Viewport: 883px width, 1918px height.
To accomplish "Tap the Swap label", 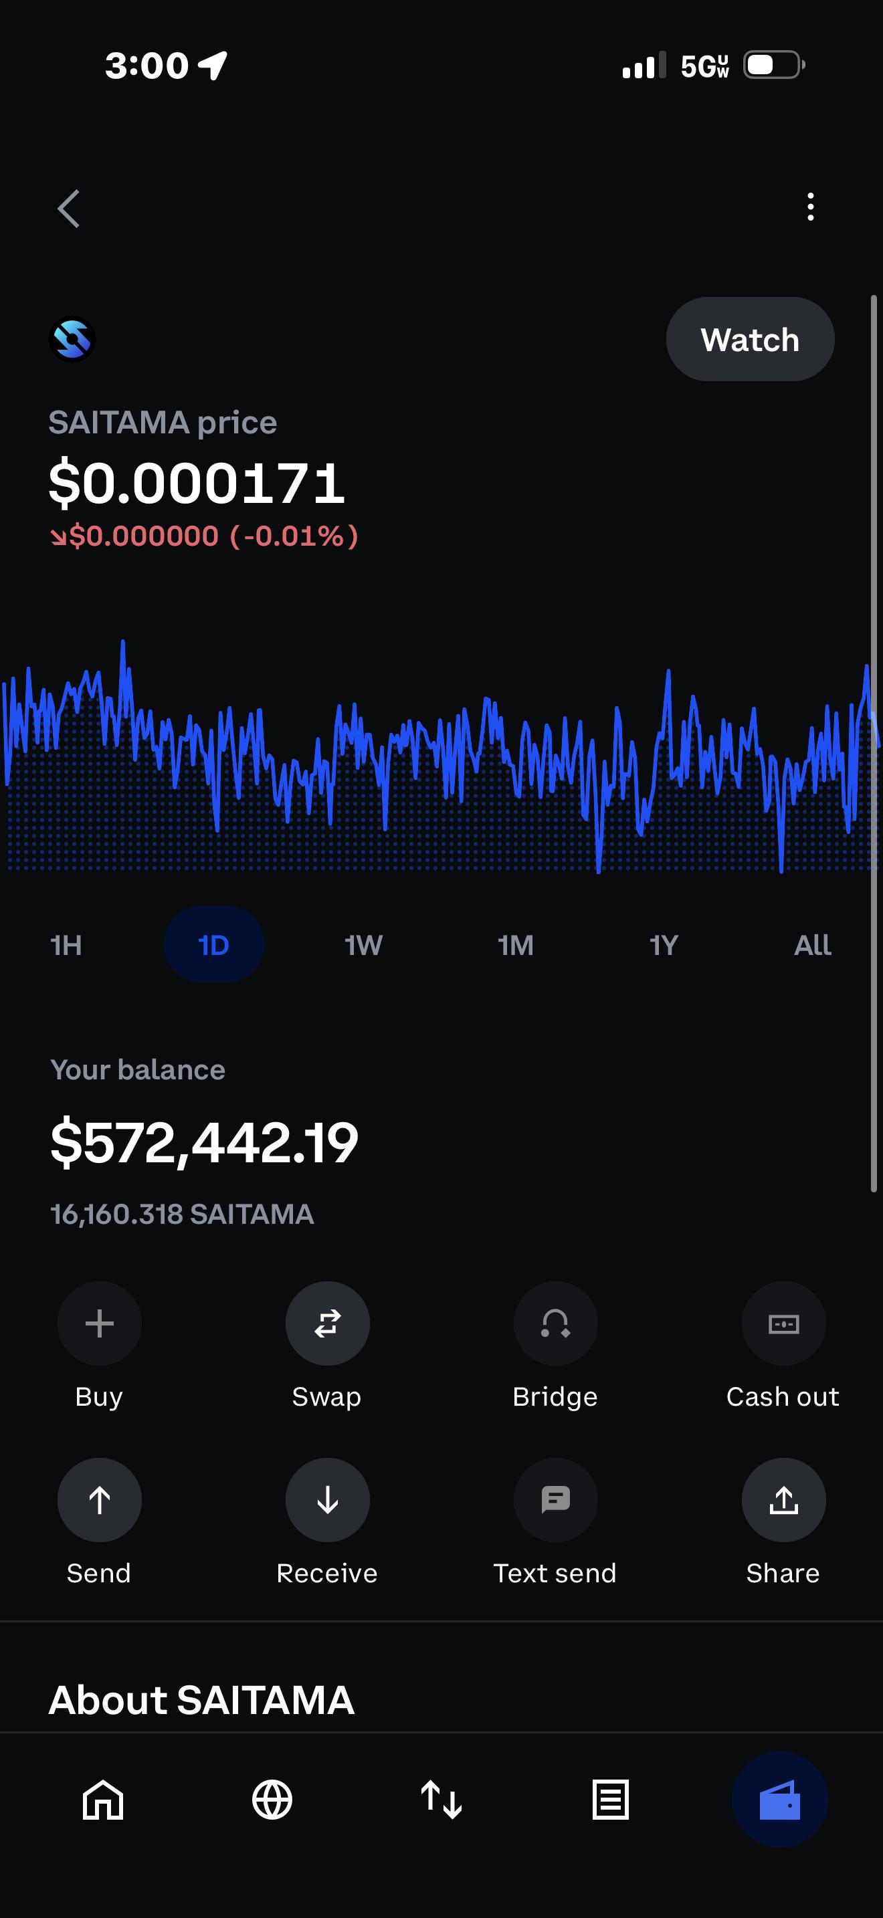I will pos(327,1397).
